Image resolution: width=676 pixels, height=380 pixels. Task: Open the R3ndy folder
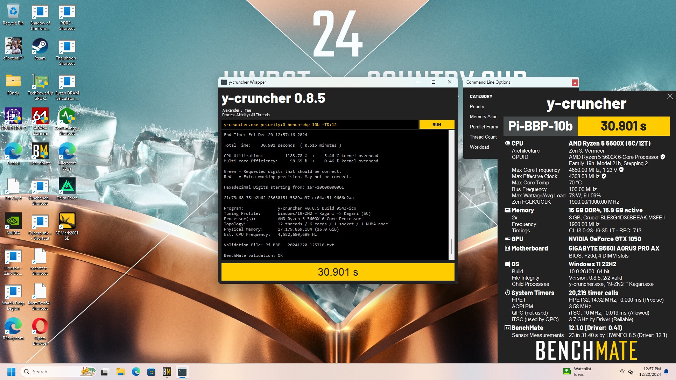click(x=13, y=84)
